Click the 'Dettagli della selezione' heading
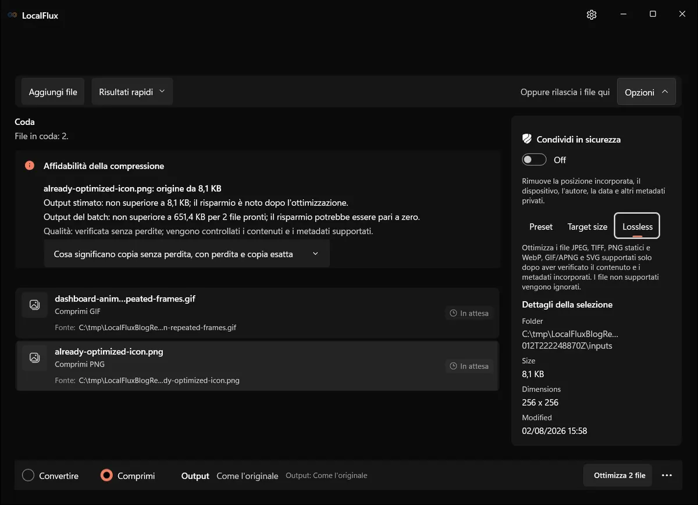The image size is (698, 505). [x=567, y=305]
